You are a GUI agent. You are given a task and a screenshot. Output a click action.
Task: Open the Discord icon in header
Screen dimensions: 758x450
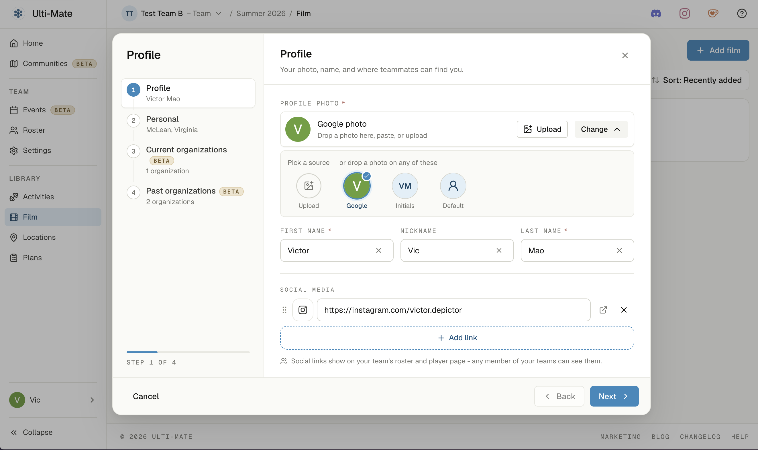click(x=656, y=13)
